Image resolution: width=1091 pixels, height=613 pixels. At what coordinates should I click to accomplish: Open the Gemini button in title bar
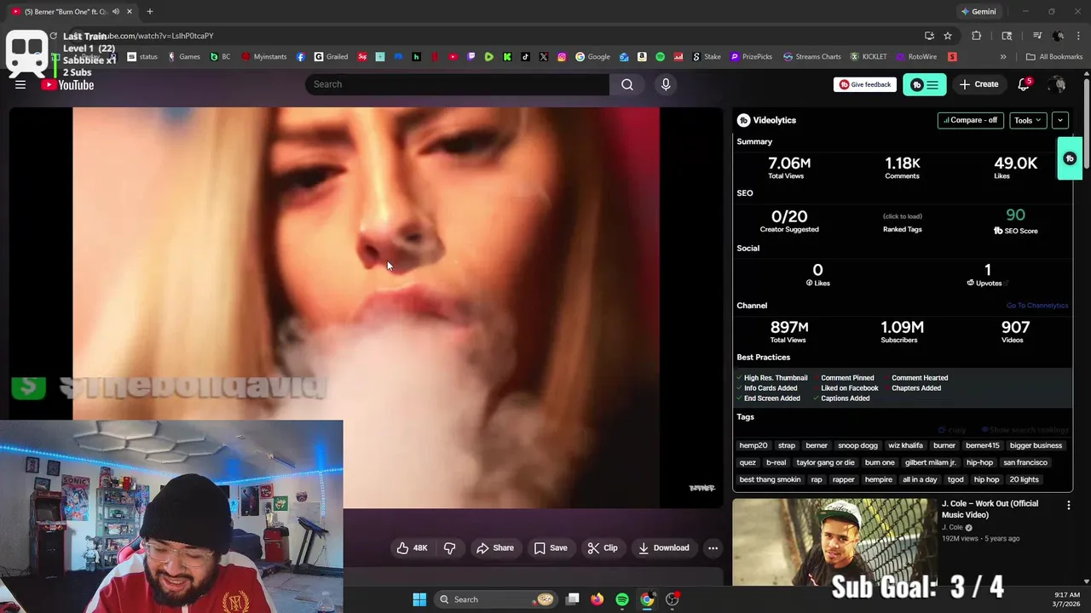click(x=978, y=11)
